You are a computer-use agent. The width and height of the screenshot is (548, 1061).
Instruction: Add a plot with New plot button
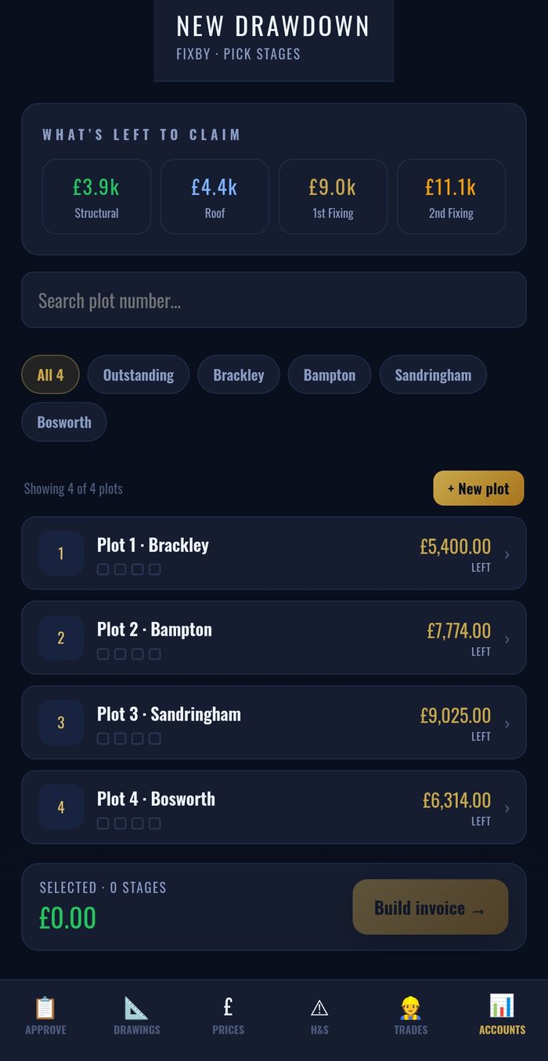(x=478, y=488)
